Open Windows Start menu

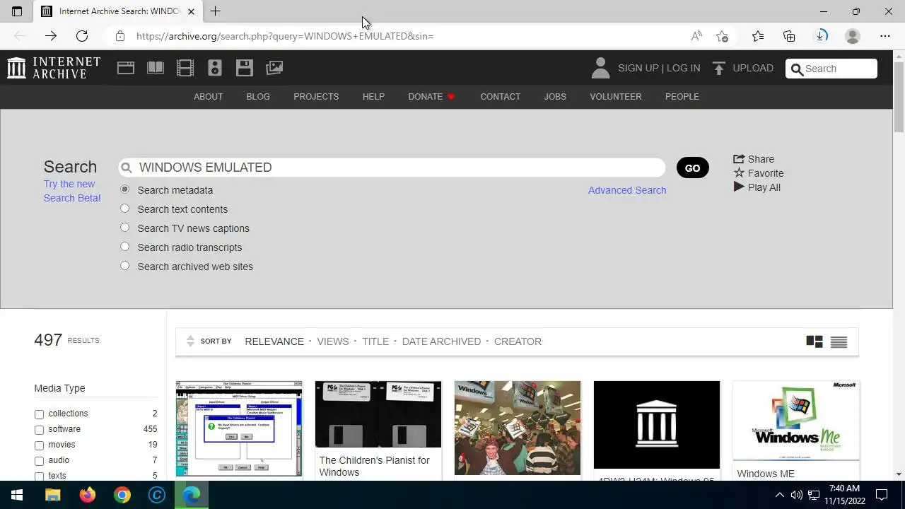(x=17, y=495)
